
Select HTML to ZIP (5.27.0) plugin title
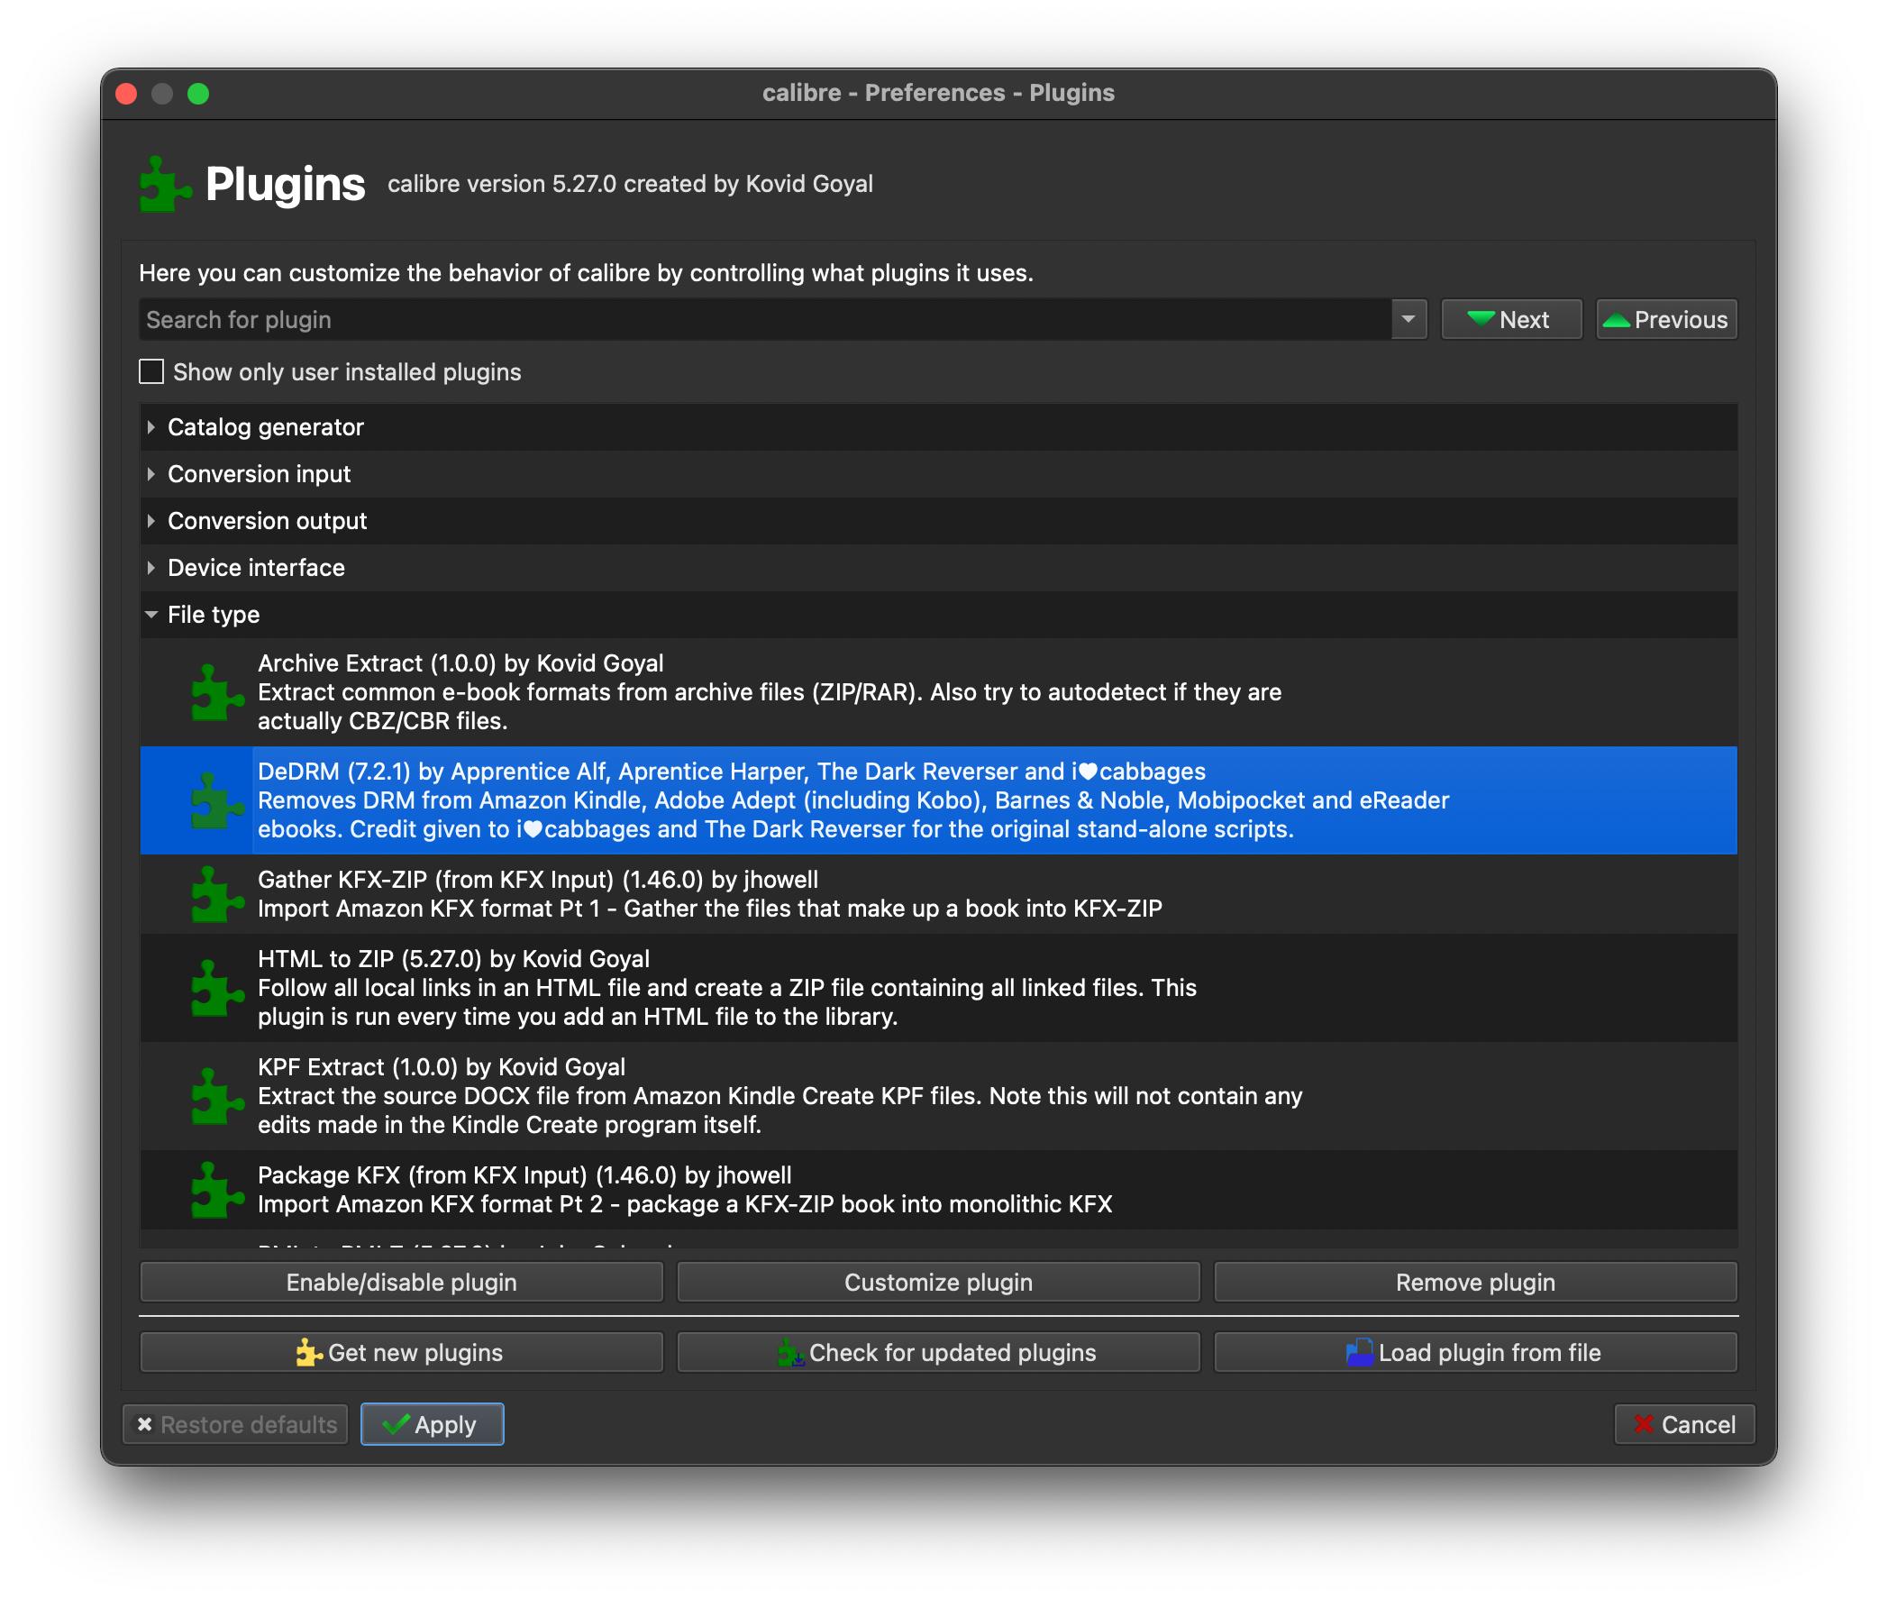(x=453, y=959)
